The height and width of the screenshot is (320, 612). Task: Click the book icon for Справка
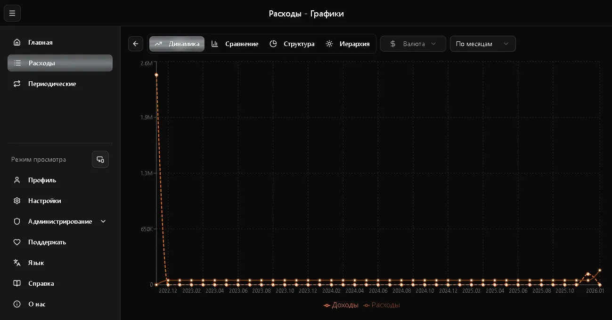[x=17, y=283]
